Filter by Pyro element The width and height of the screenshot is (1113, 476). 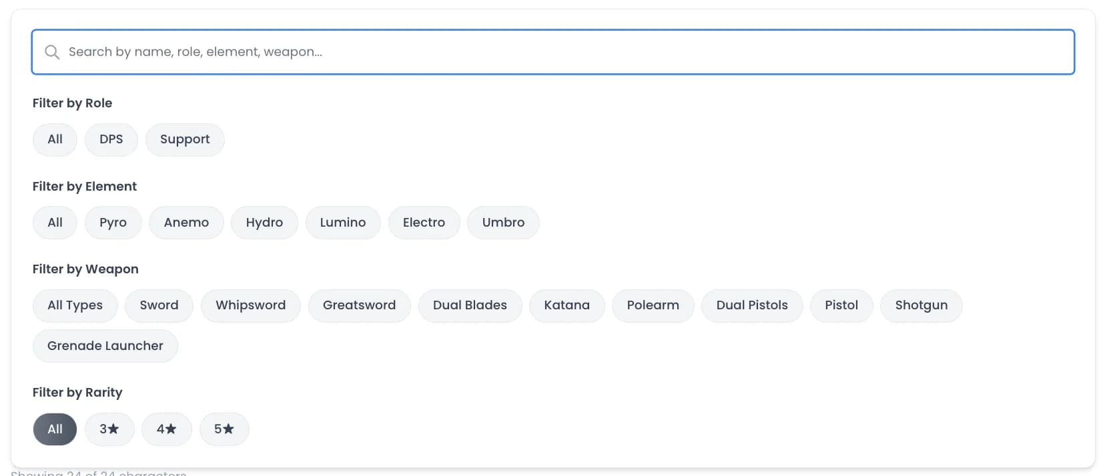coord(113,223)
